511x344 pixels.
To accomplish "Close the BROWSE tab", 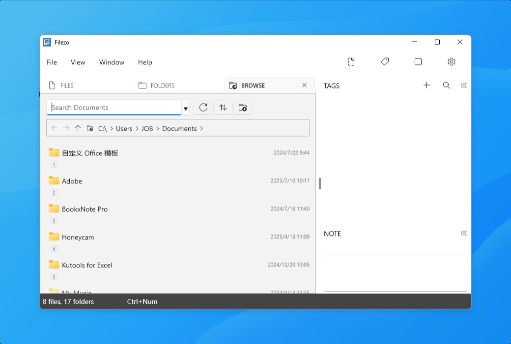I will pyautogui.click(x=304, y=85).
